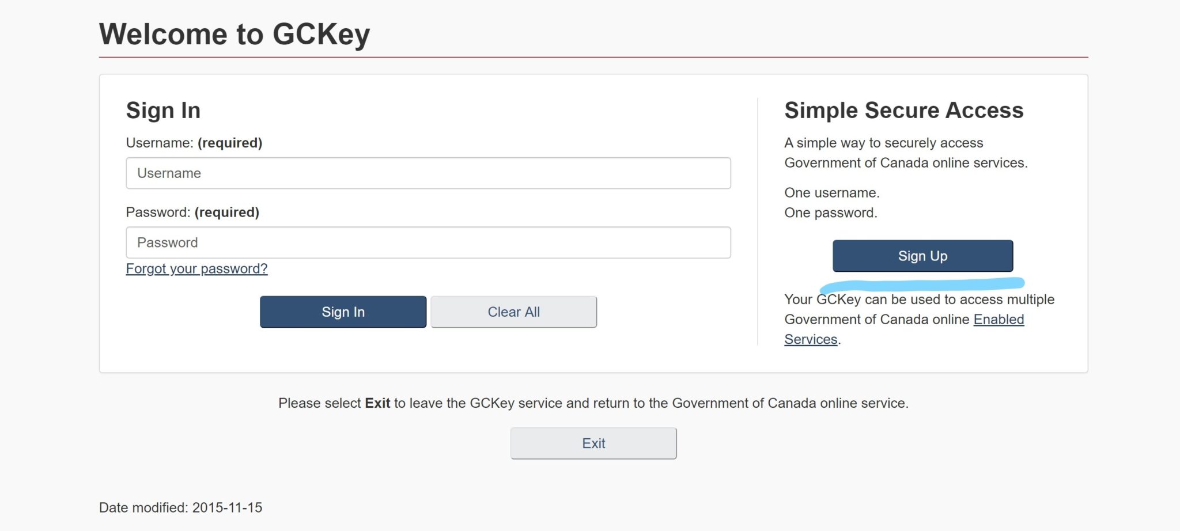Open the Enabled Services link
The image size is (1180, 531).
tap(999, 320)
